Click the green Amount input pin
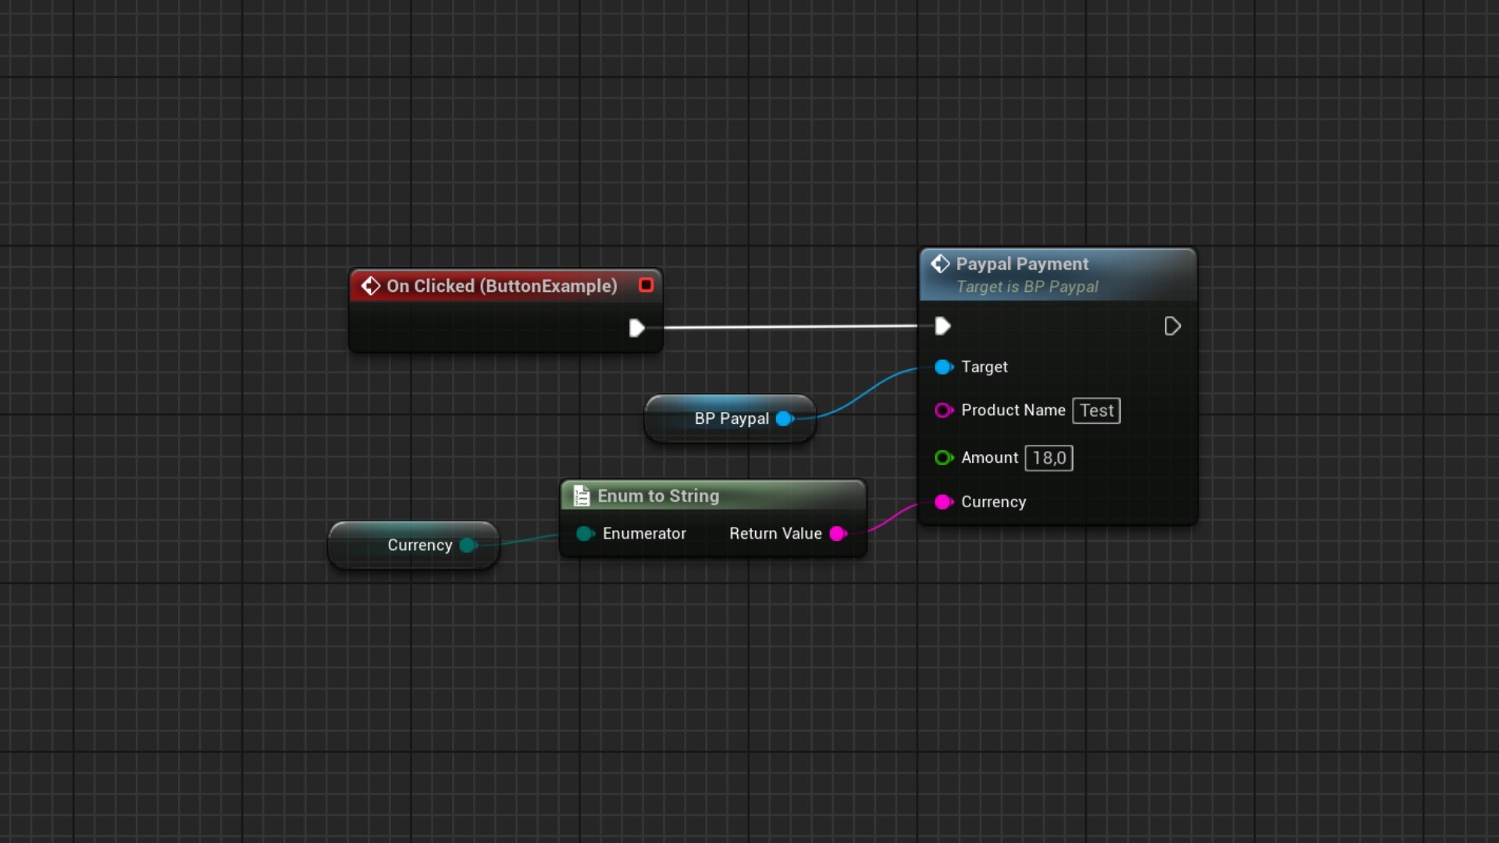1499x843 pixels. (x=943, y=458)
